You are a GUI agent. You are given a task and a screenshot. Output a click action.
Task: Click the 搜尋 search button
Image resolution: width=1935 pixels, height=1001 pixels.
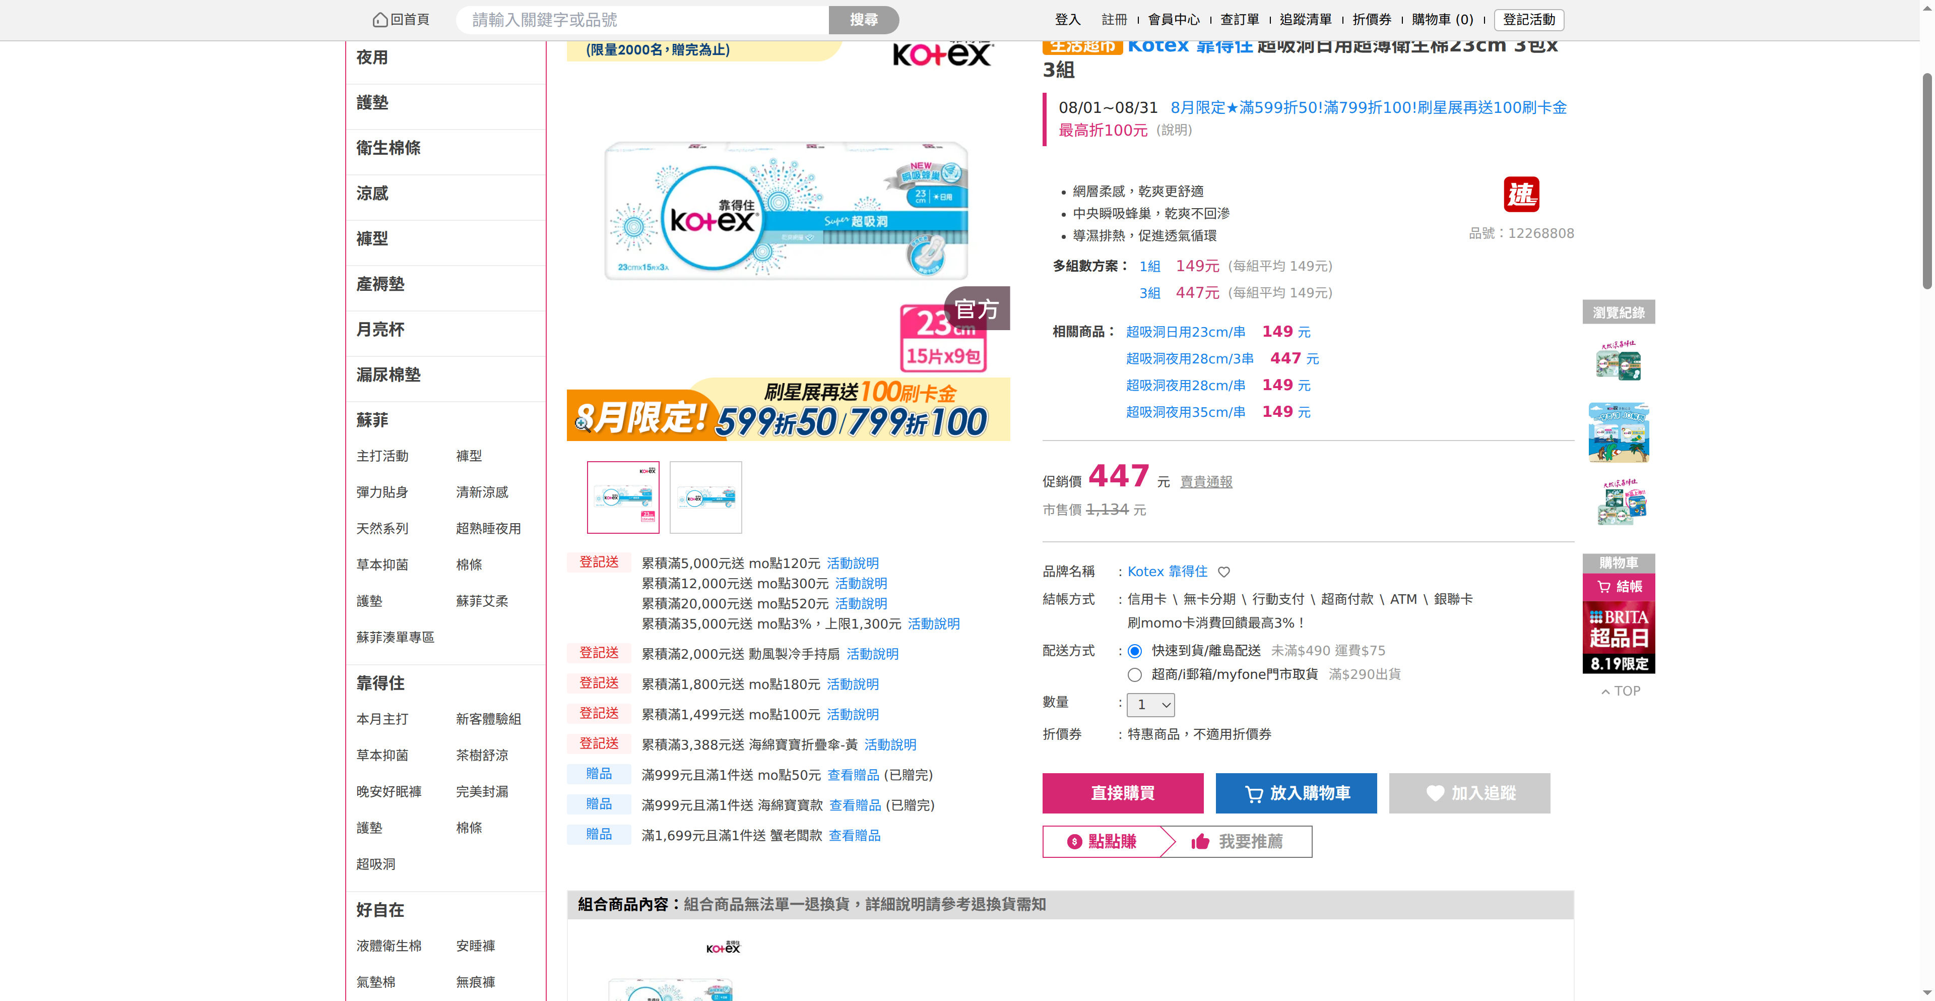(x=864, y=20)
